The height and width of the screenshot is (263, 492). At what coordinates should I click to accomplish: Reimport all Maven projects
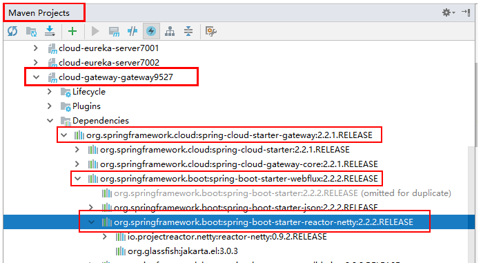12,31
